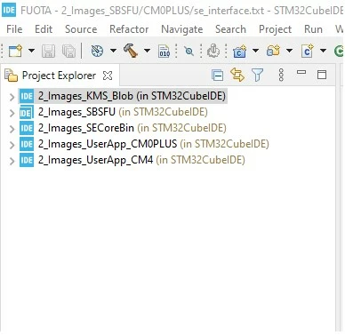Click the new C project icon

(240, 51)
